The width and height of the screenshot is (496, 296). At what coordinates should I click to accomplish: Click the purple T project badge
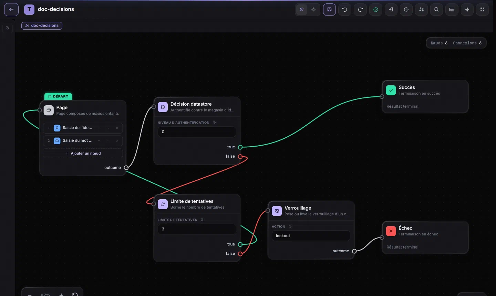pos(29,10)
